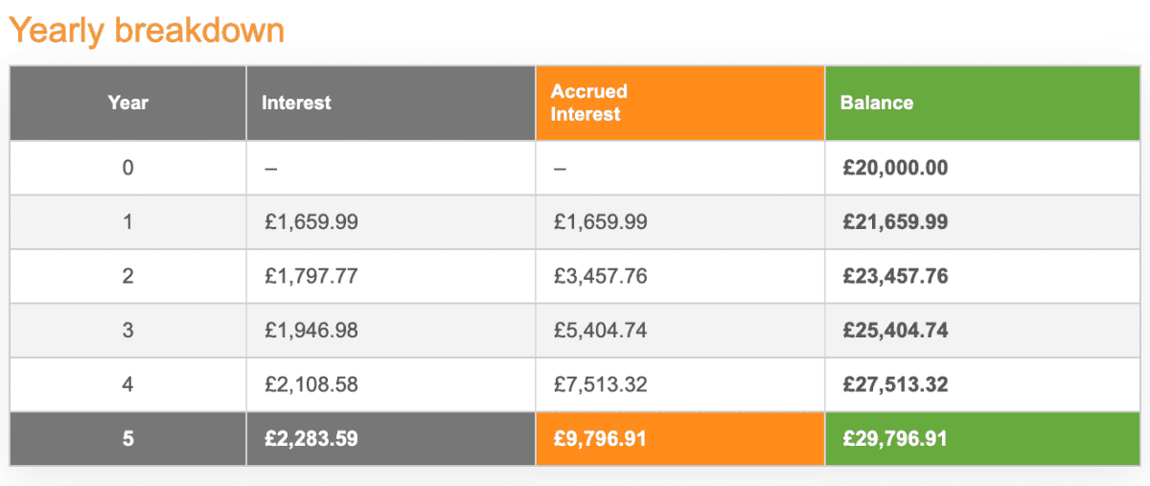Click the £23,457.76 balance cell

[x=895, y=277]
